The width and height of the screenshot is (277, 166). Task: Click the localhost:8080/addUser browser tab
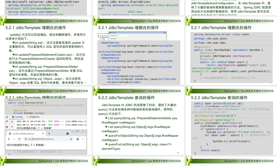tap(24, 134)
